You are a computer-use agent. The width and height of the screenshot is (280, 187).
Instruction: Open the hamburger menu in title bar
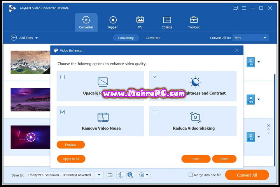coord(244,8)
